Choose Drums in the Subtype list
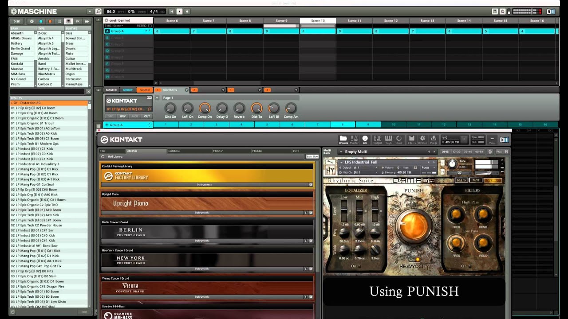Screen dimensions: 568x319 [76, 48]
